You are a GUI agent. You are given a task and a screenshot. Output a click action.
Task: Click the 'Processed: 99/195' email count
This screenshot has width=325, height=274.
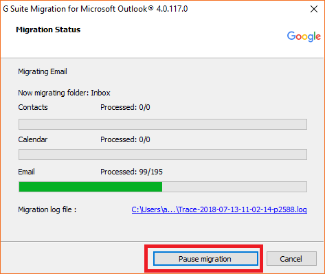pyautogui.click(x=131, y=172)
